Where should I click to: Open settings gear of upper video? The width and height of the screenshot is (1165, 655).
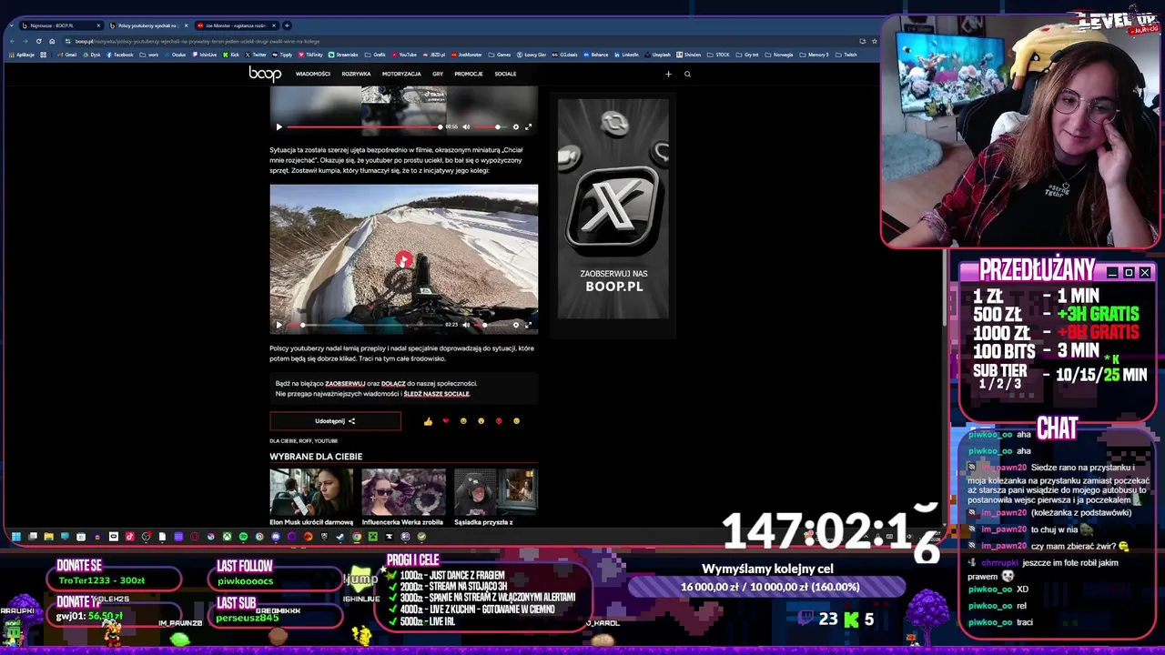tap(515, 127)
